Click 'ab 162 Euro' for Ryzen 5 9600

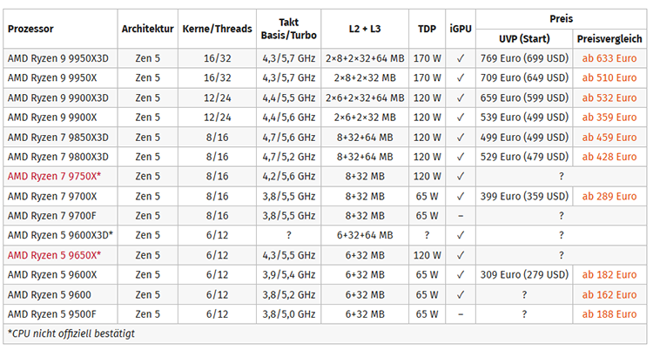[609, 294]
